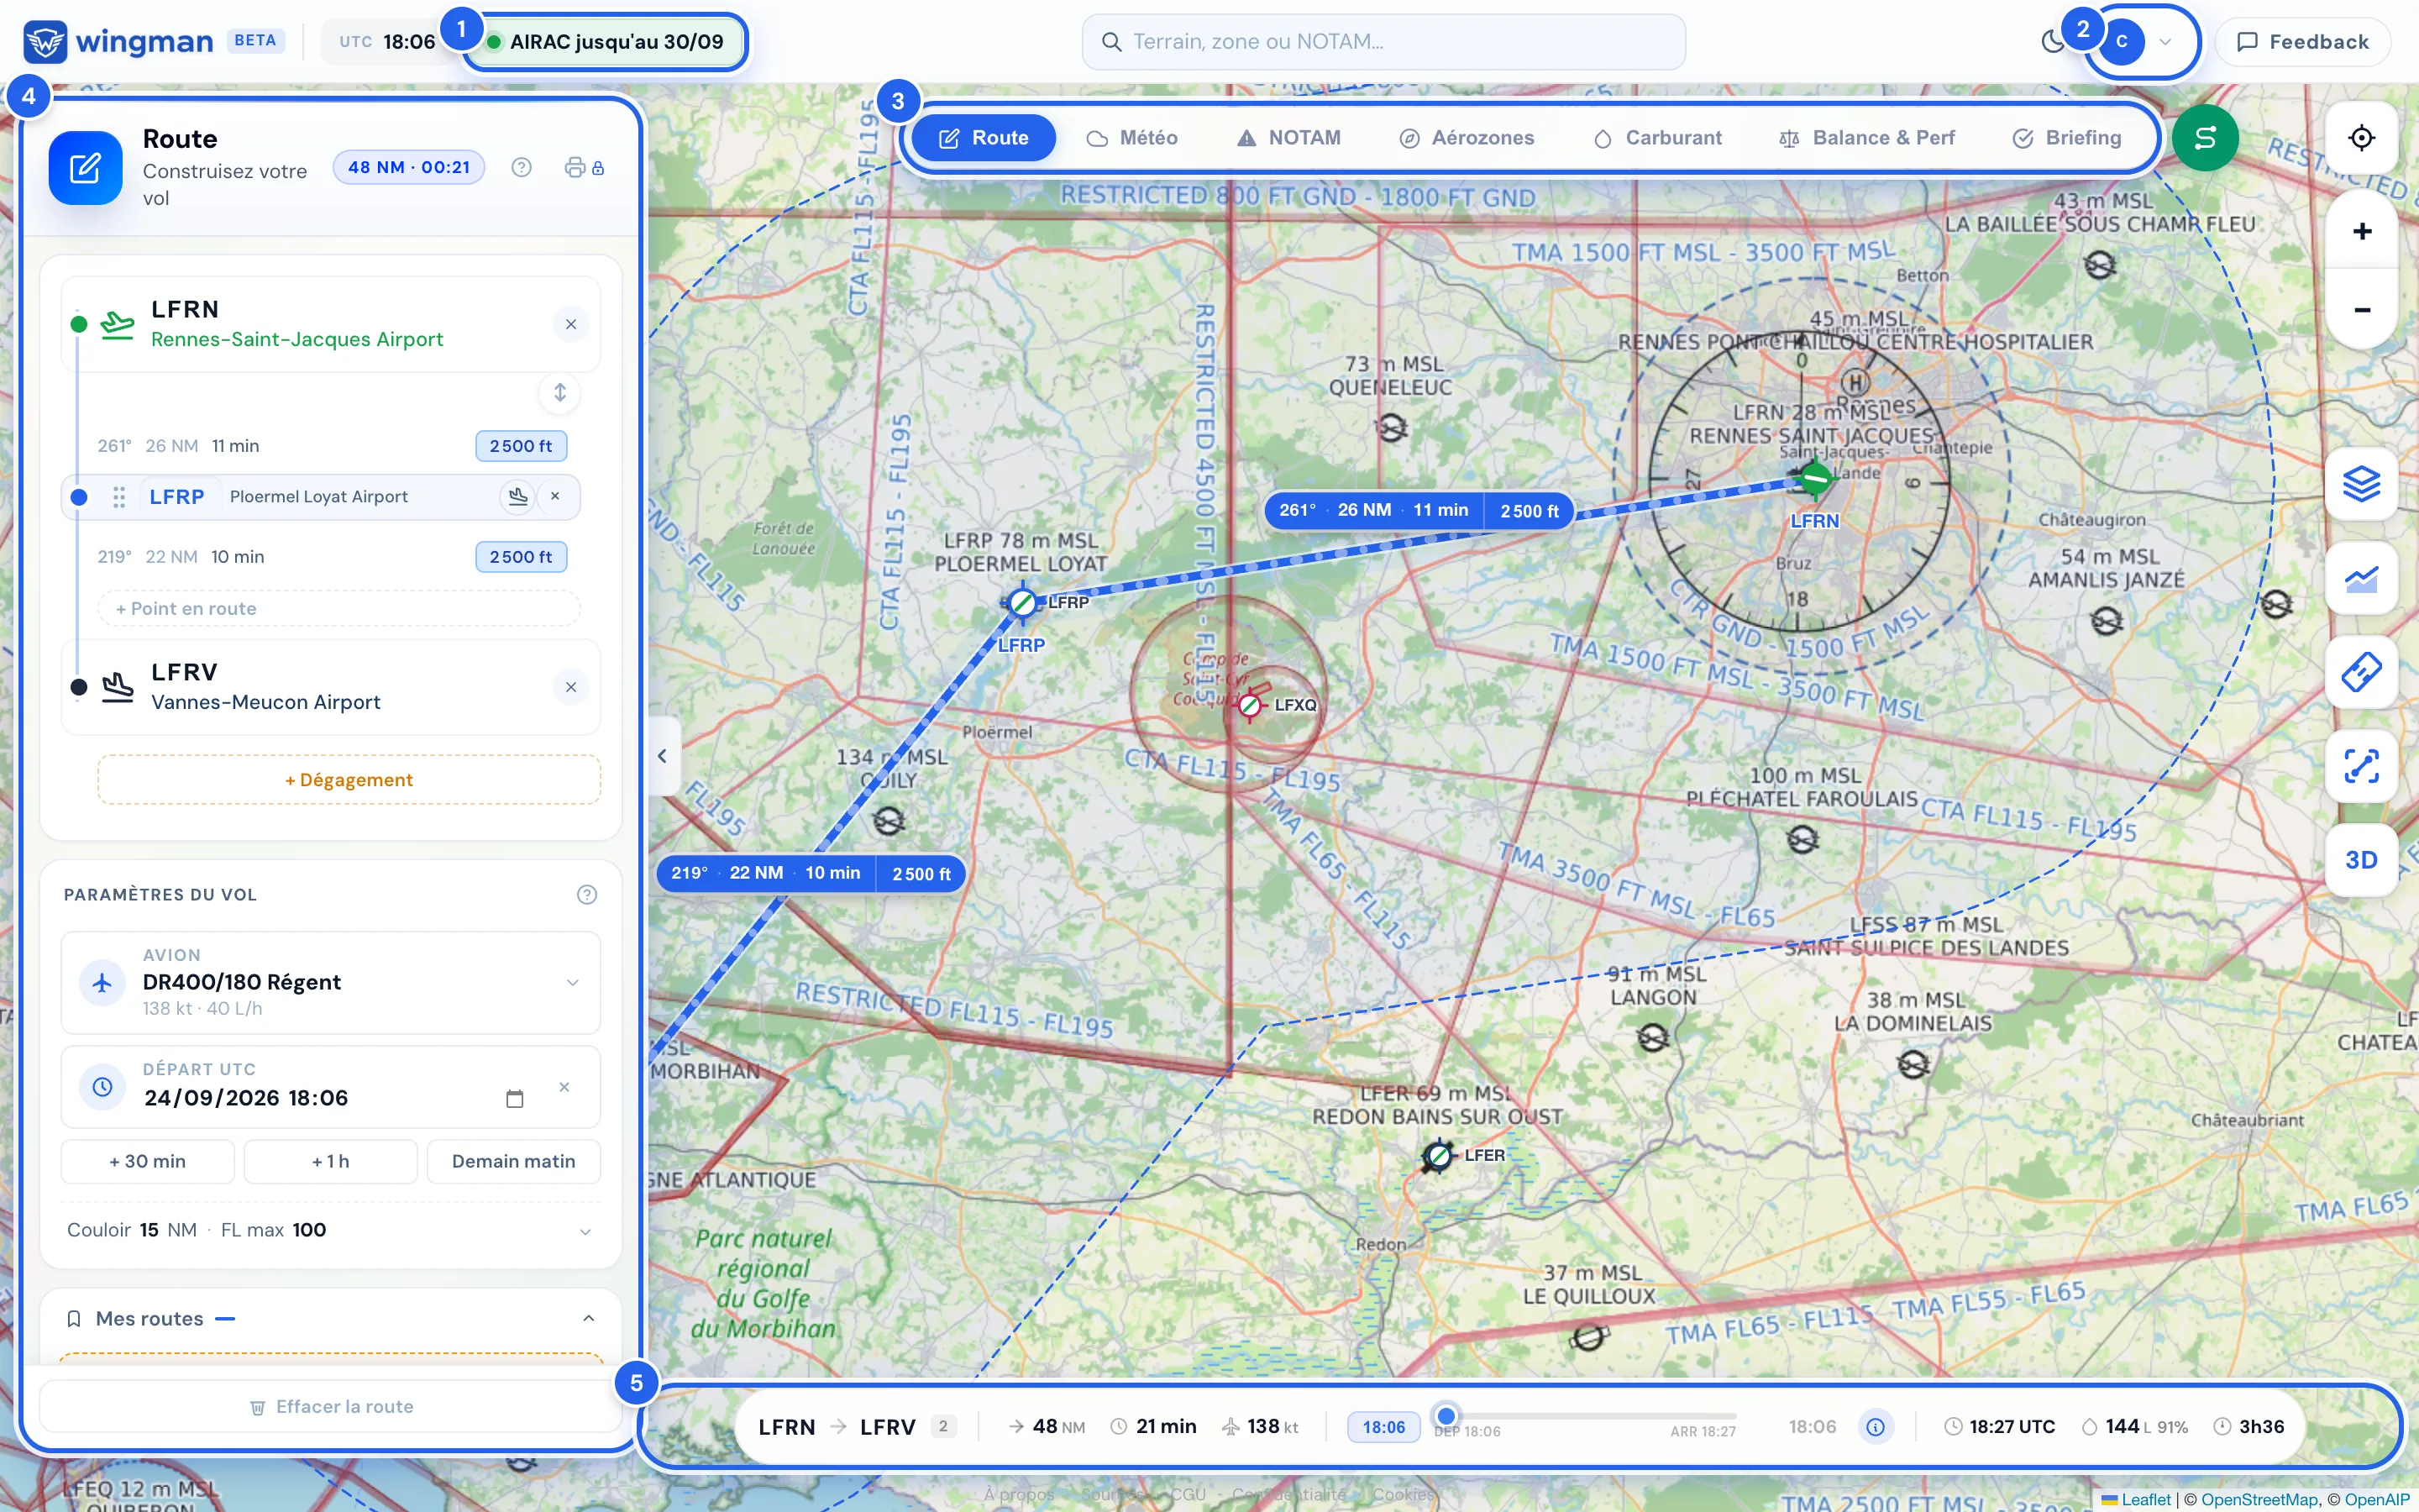Collapse the left route panel arrow

click(x=663, y=756)
